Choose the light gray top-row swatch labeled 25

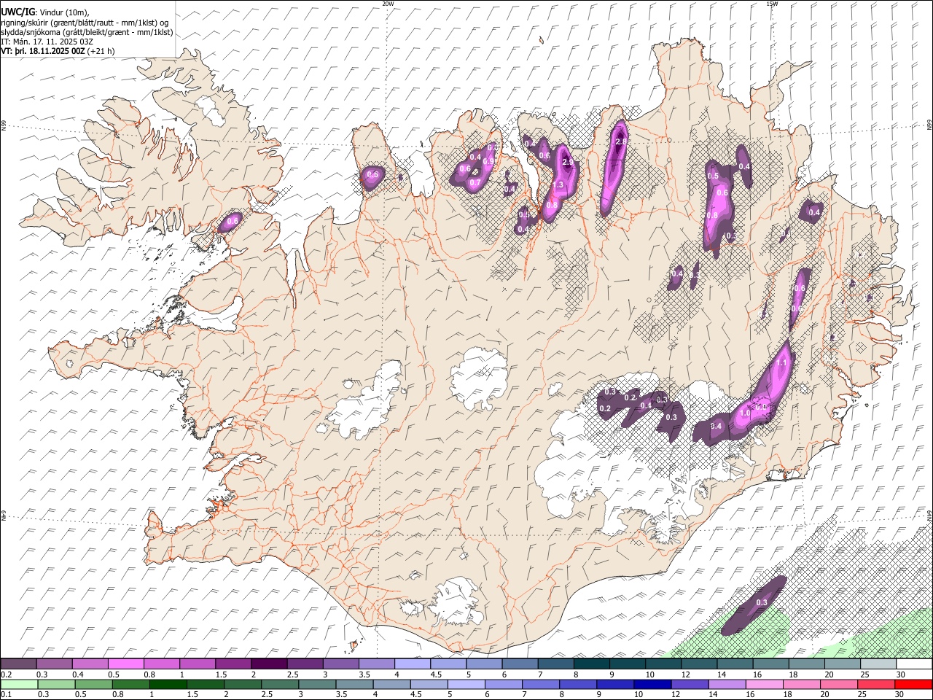point(877,664)
